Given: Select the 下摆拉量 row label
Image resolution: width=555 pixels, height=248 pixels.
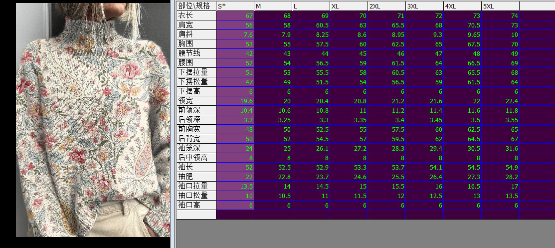Looking at the screenshot, I should (196, 73).
